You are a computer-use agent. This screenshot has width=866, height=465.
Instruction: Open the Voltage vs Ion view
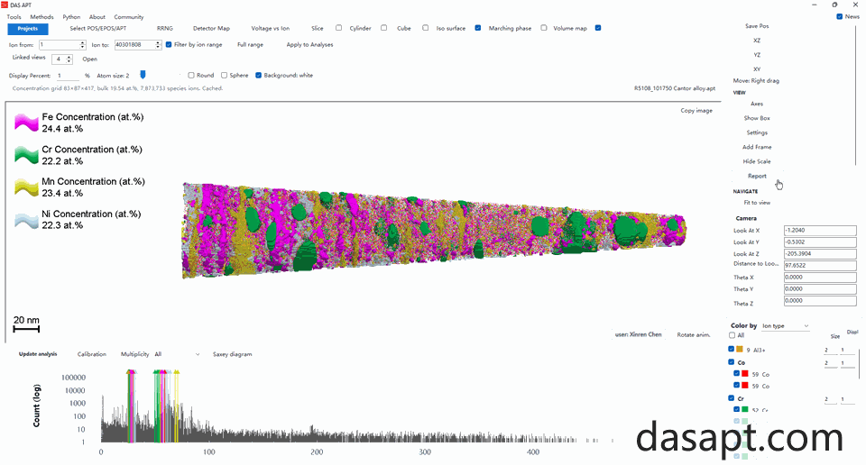pos(270,28)
